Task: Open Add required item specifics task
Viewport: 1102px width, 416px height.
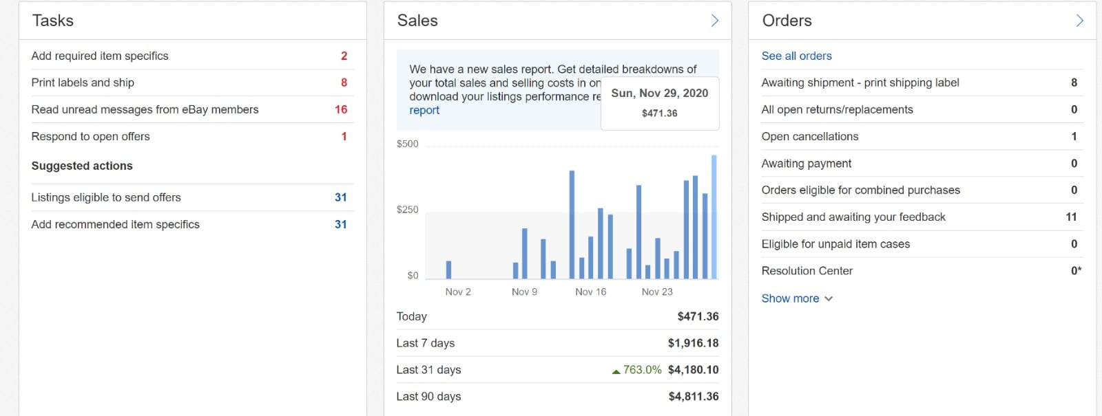Action: [100, 56]
